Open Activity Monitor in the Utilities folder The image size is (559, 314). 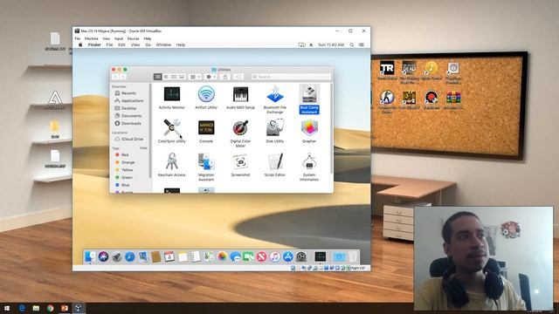(172, 94)
